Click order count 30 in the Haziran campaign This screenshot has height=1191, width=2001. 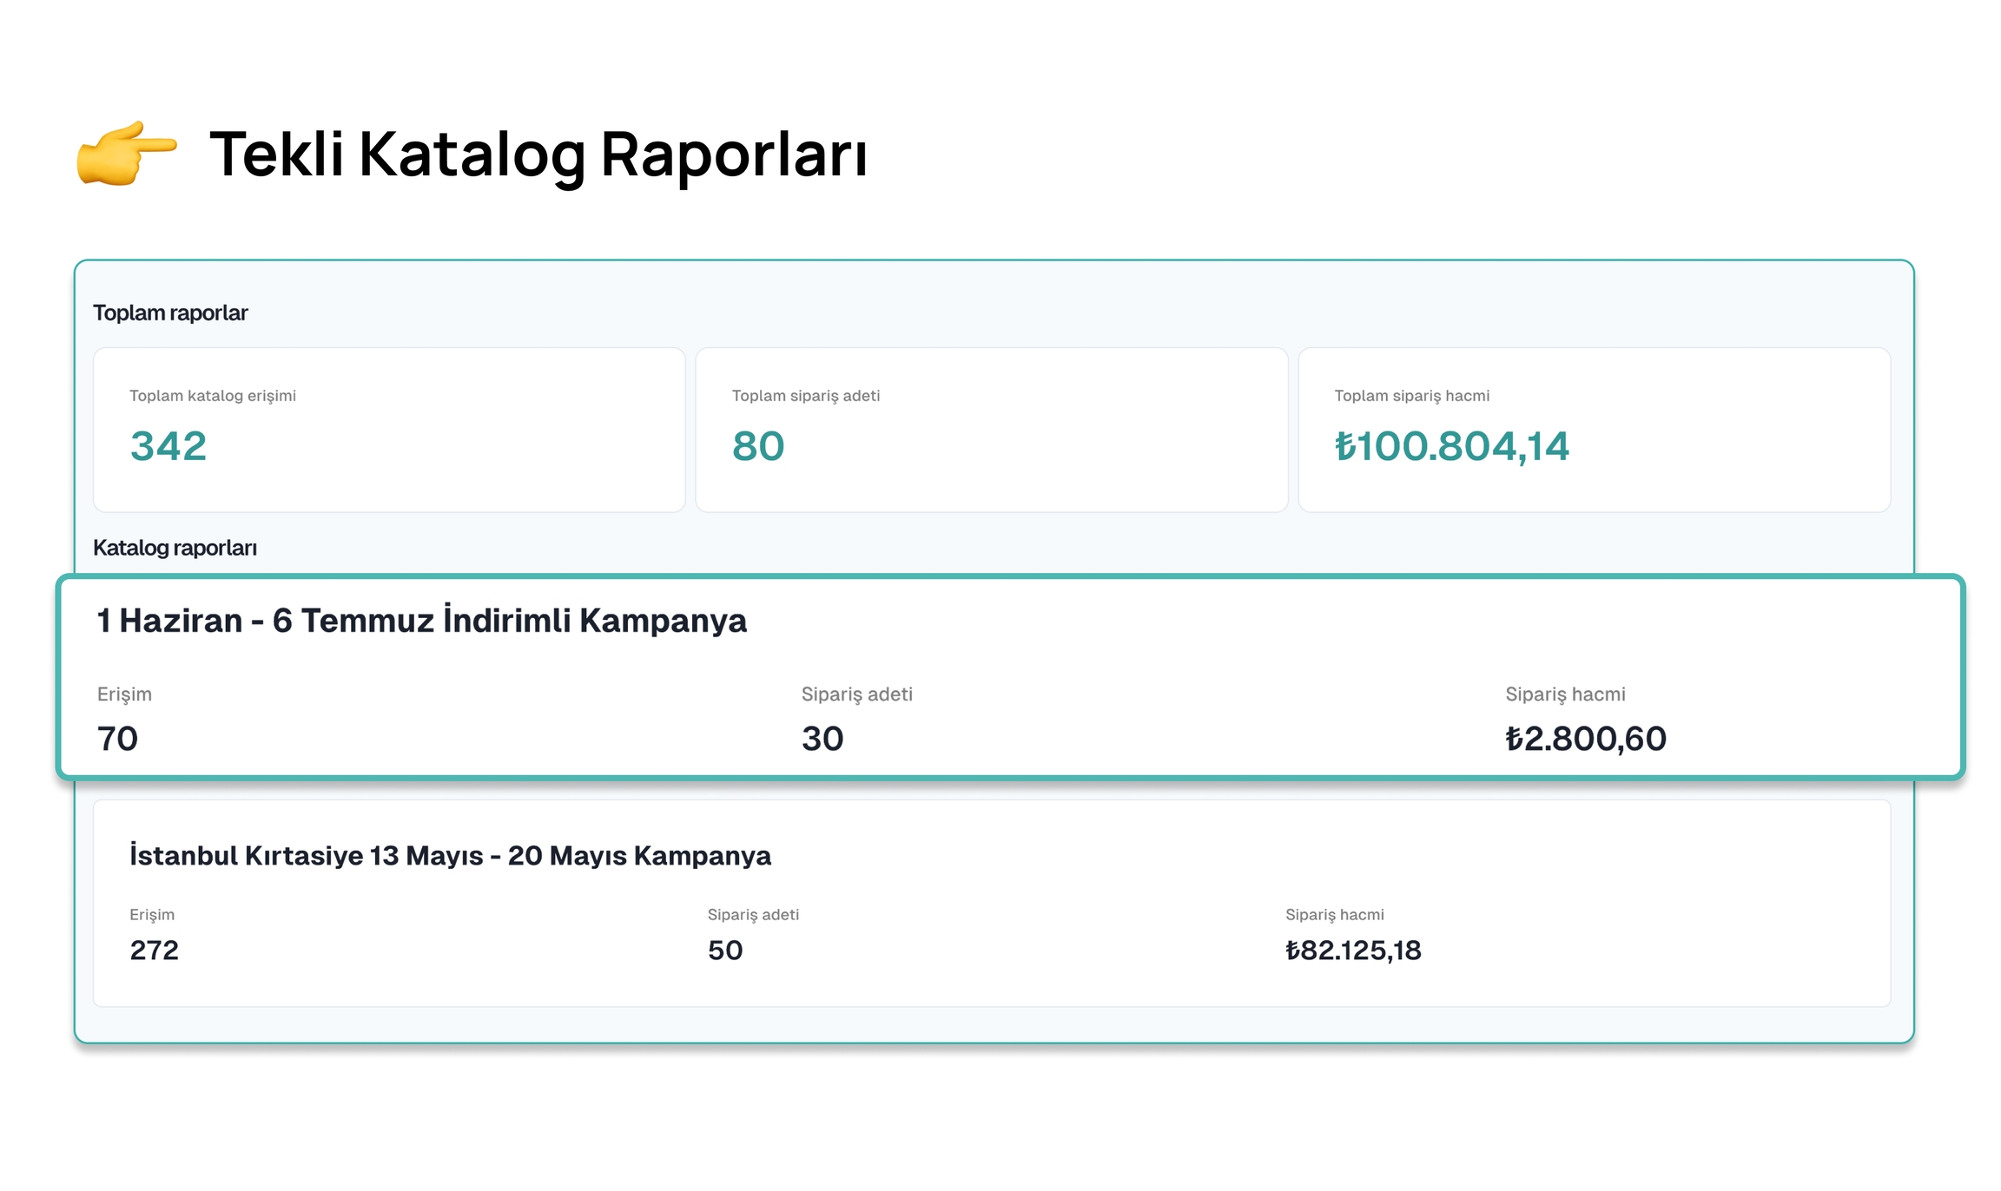[x=822, y=739]
